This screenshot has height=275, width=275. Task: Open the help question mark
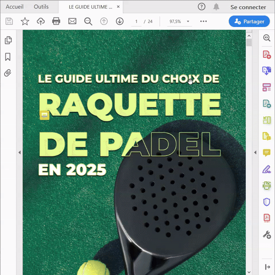[202, 7]
